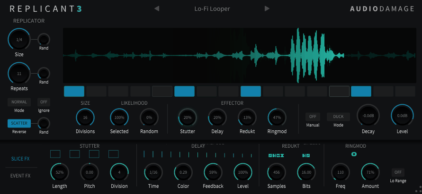
Task: Click the output Level knob showing 0.0dB
Action: pyautogui.click(x=402, y=116)
